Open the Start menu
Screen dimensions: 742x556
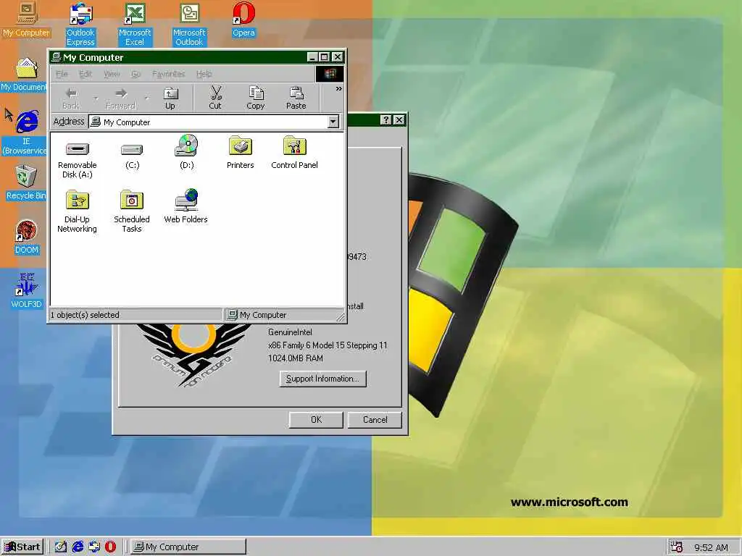tap(22, 547)
